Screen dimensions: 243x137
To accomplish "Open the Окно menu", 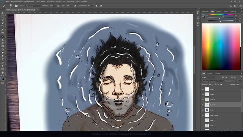I will pos(77,2).
